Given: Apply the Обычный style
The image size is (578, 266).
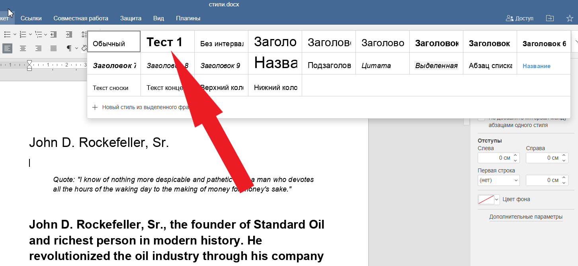Looking at the screenshot, I should (114, 41).
